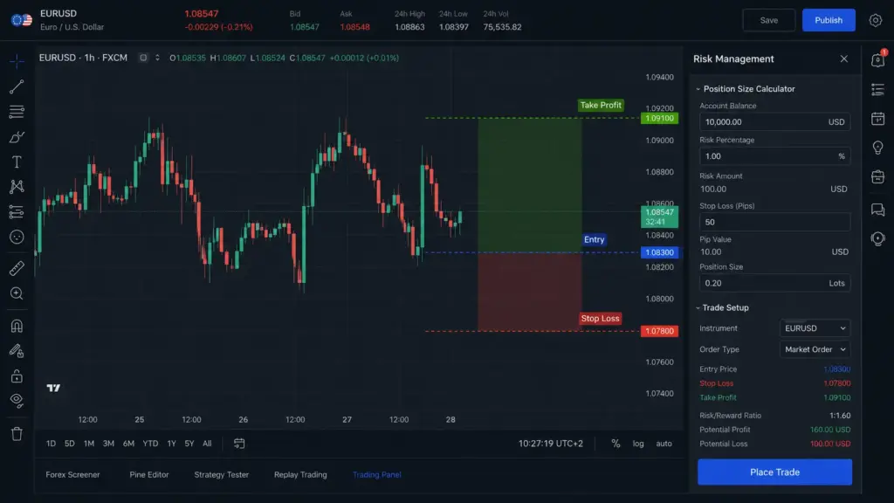Close the Risk Management panel
894x503 pixels.
(x=844, y=59)
